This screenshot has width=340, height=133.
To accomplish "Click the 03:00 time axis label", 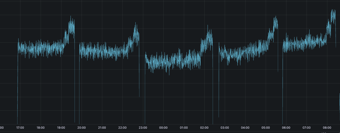I will (225, 128).
